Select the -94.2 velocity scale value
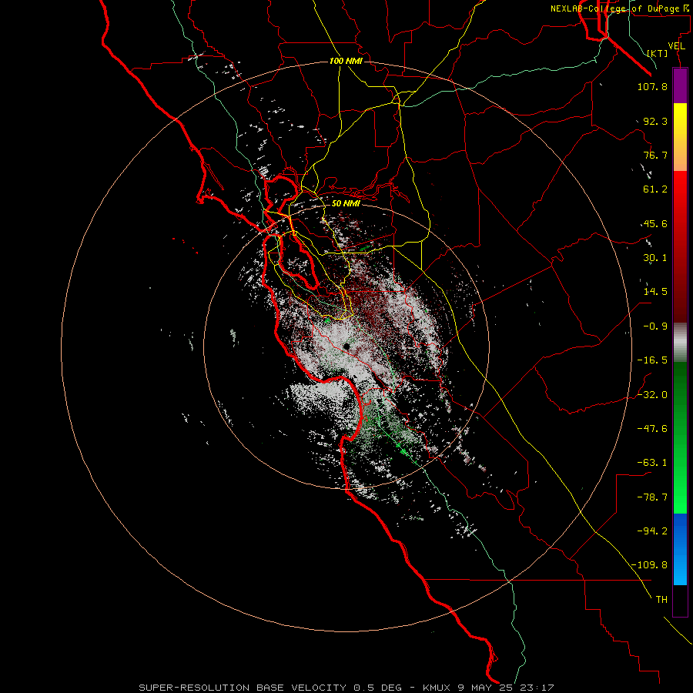 (x=652, y=531)
